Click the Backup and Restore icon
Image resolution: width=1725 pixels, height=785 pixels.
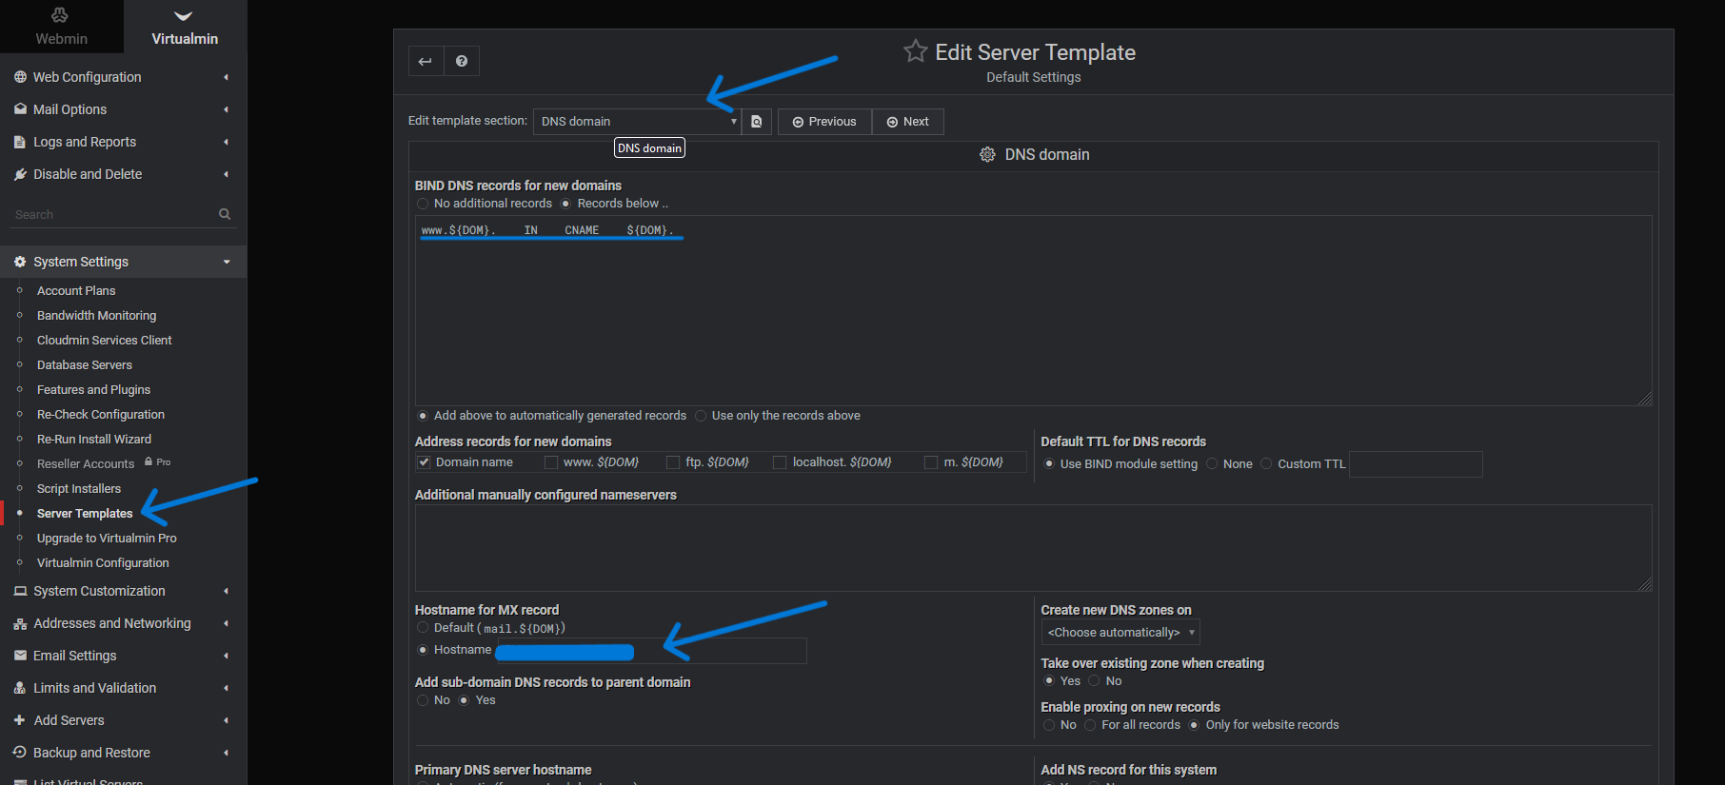point(20,753)
